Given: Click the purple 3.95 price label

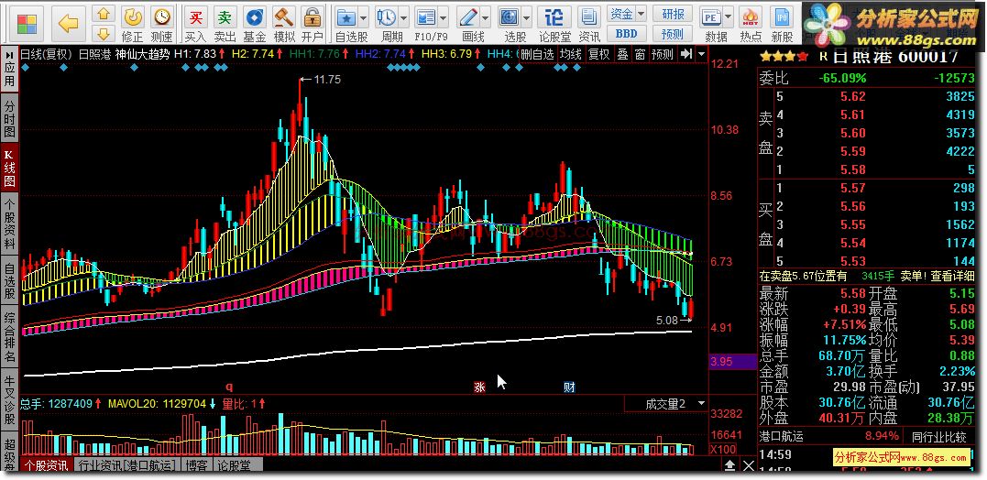Looking at the screenshot, I should pos(733,362).
